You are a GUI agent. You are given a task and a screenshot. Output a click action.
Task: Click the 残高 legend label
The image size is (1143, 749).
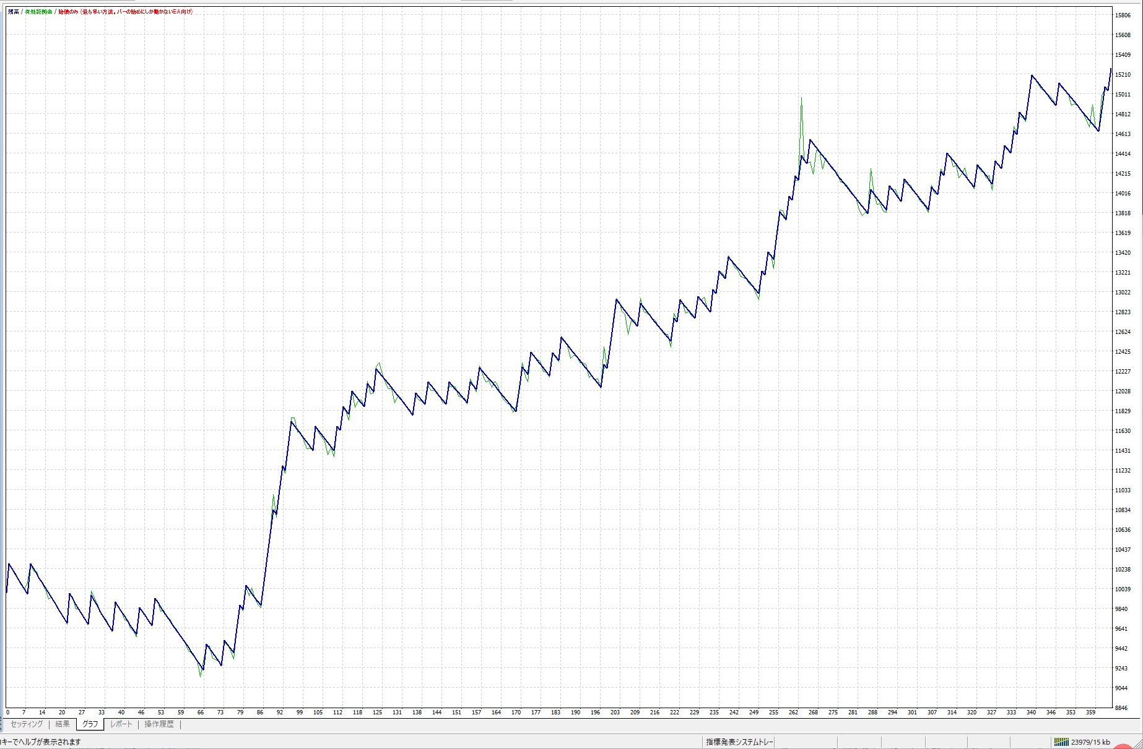13,12
